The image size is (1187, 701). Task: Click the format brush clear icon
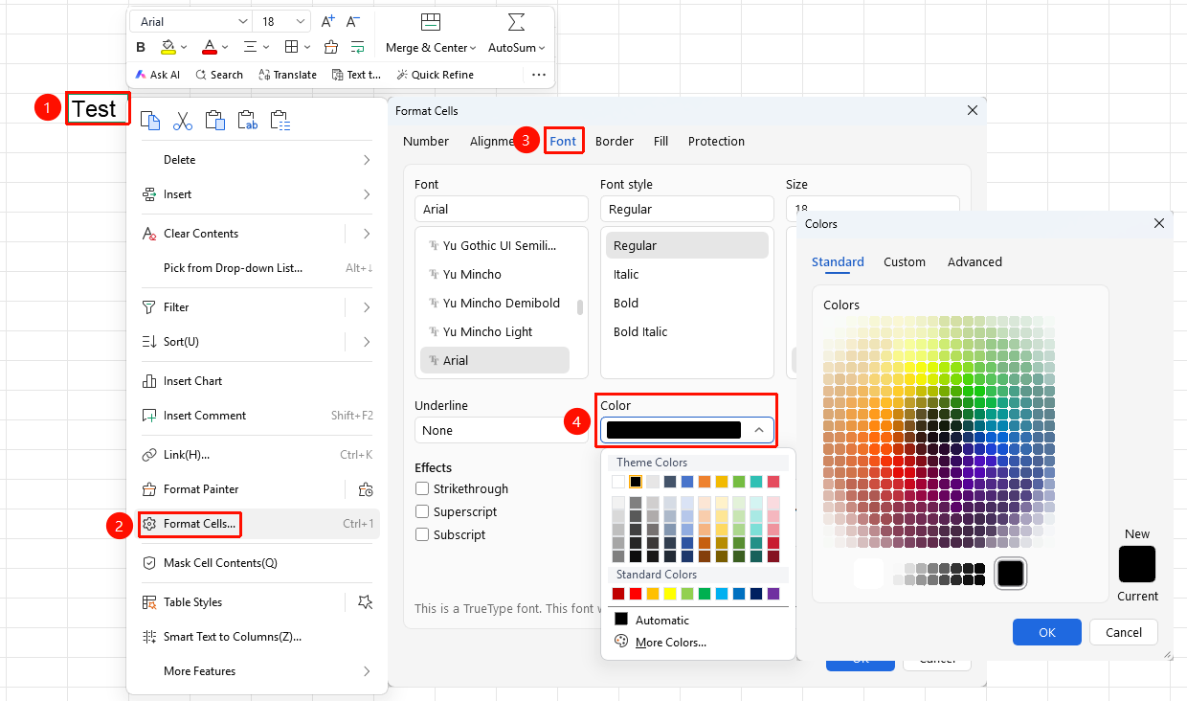pos(331,47)
